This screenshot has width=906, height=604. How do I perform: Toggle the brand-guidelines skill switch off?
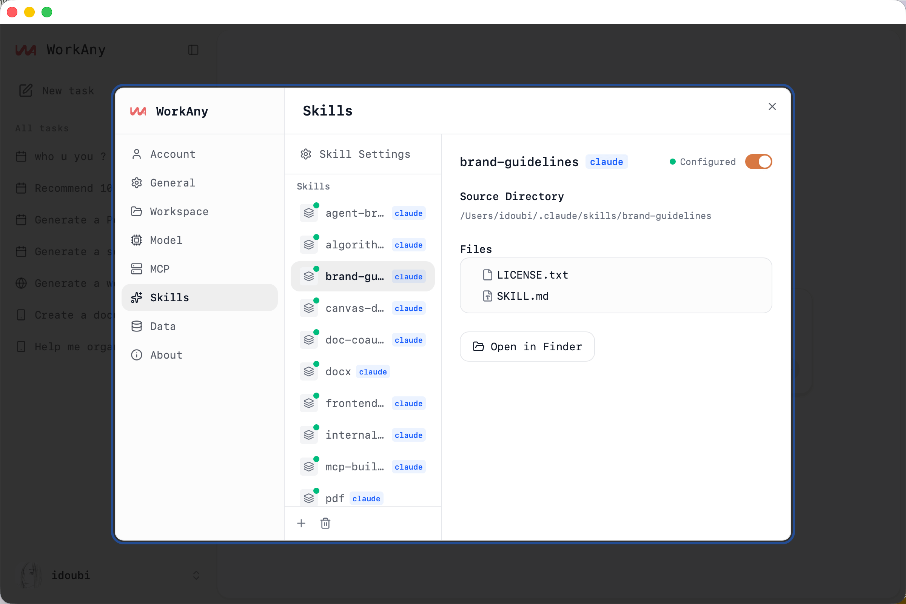[758, 162]
